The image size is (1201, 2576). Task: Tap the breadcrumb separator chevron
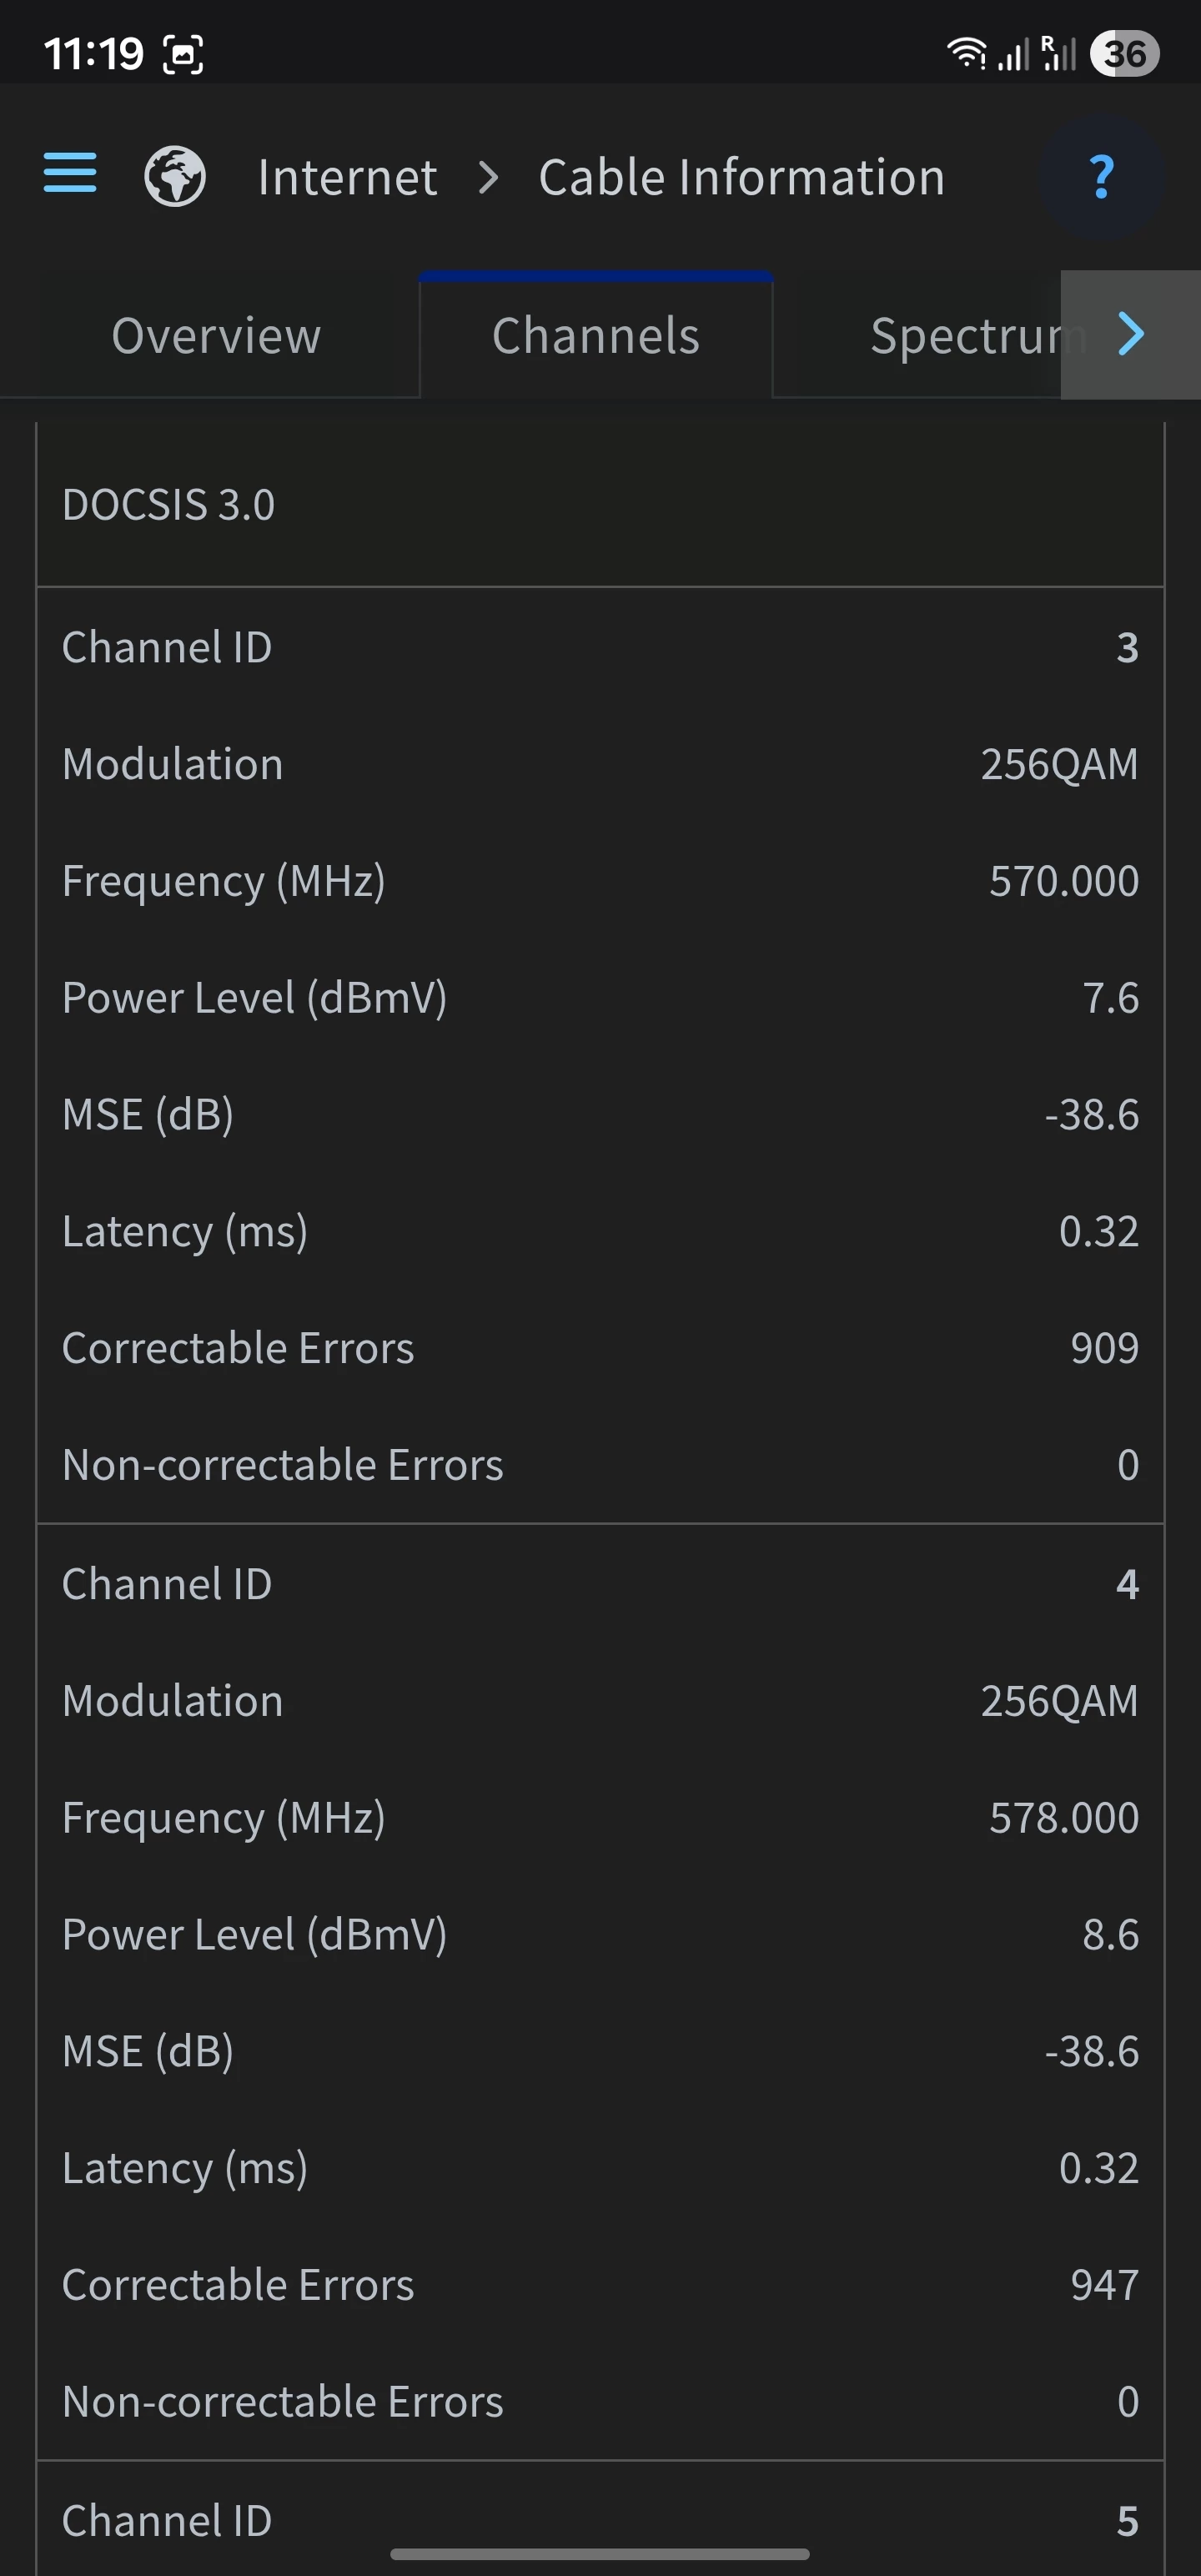[488, 178]
